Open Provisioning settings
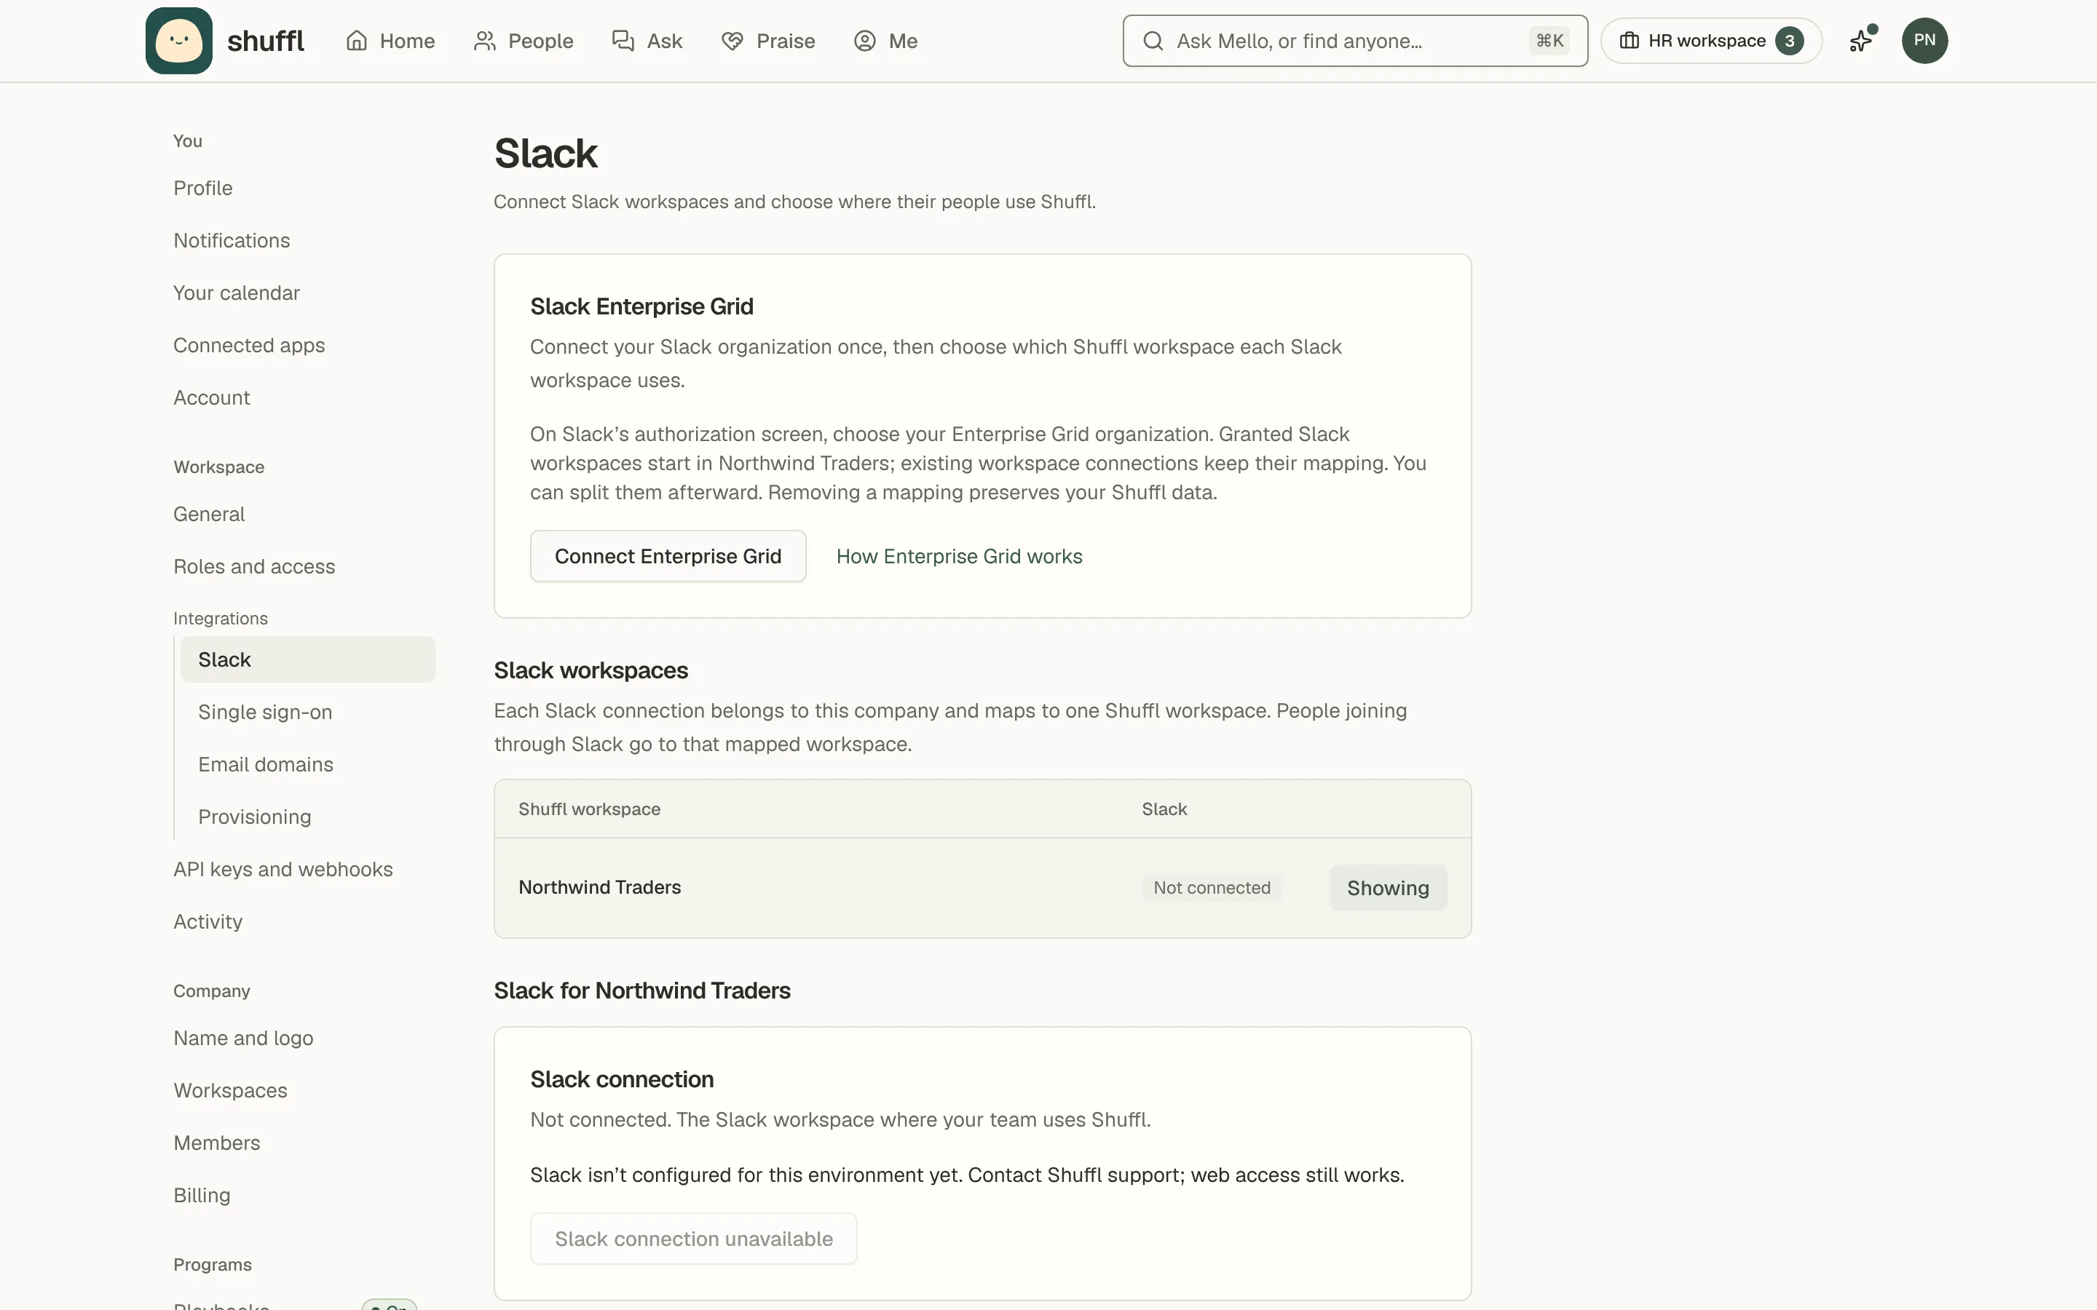The image size is (2097, 1310). (x=307, y=817)
